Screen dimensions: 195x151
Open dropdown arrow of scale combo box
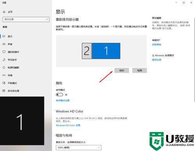point(99,148)
